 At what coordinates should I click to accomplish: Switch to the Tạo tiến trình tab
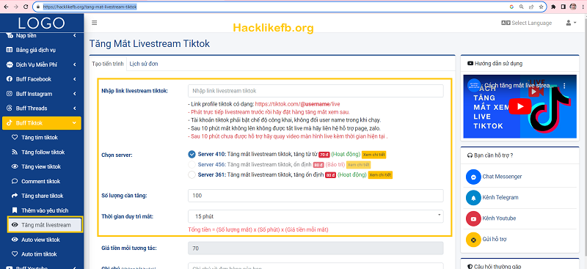108,64
